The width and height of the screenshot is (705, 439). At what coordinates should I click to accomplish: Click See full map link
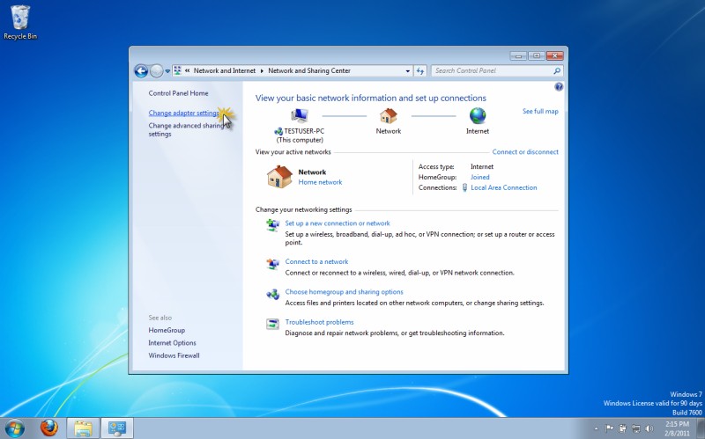coord(540,112)
